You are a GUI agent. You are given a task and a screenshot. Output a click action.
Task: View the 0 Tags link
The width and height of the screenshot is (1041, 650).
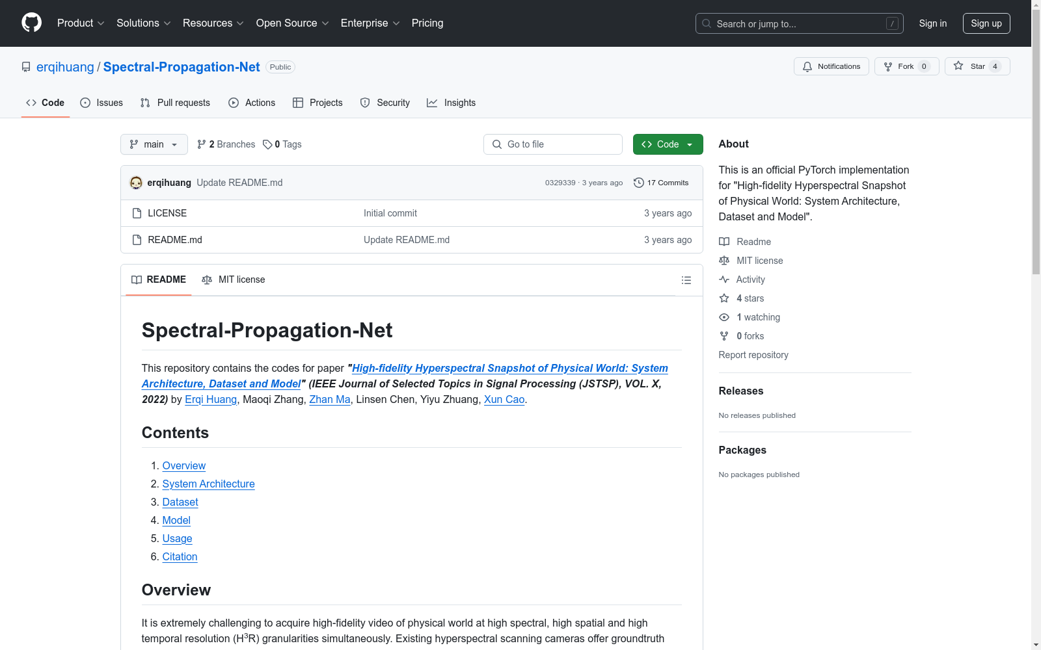(282, 144)
